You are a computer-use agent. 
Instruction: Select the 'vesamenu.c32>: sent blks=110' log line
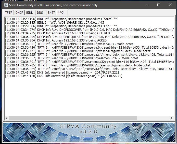click(x=90, y=62)
